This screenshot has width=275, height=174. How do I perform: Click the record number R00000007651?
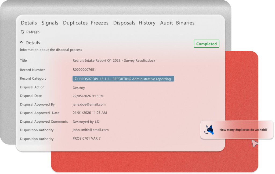[84, 70]
